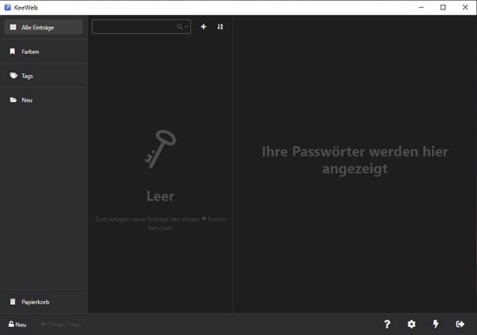The image size is (477, 335).
Task: Open password generator lightning icon
Action: point(436,324)
